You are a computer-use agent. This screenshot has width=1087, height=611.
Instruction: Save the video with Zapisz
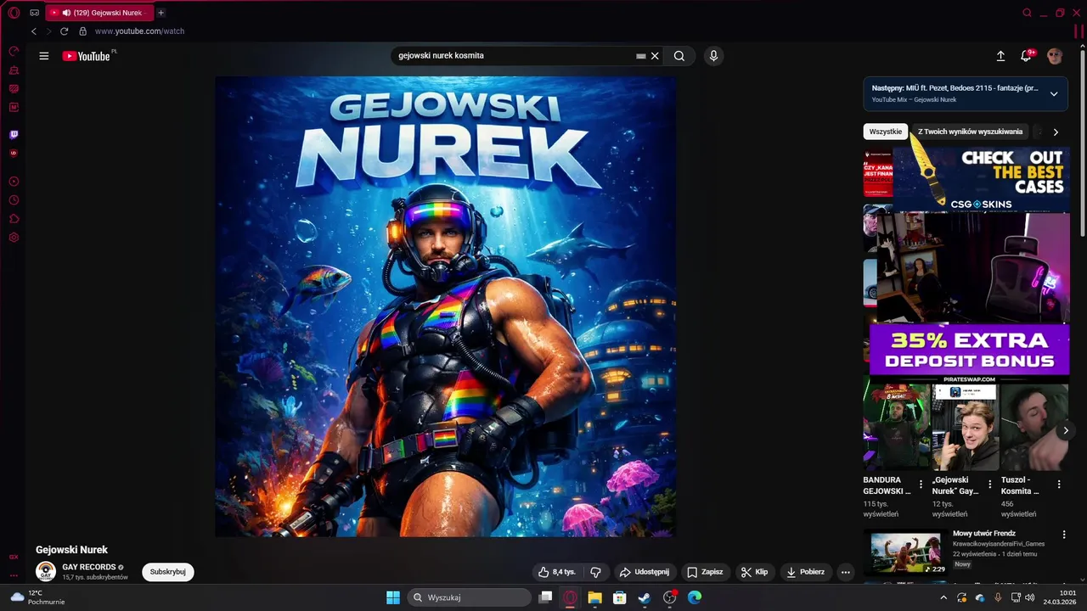705,572
